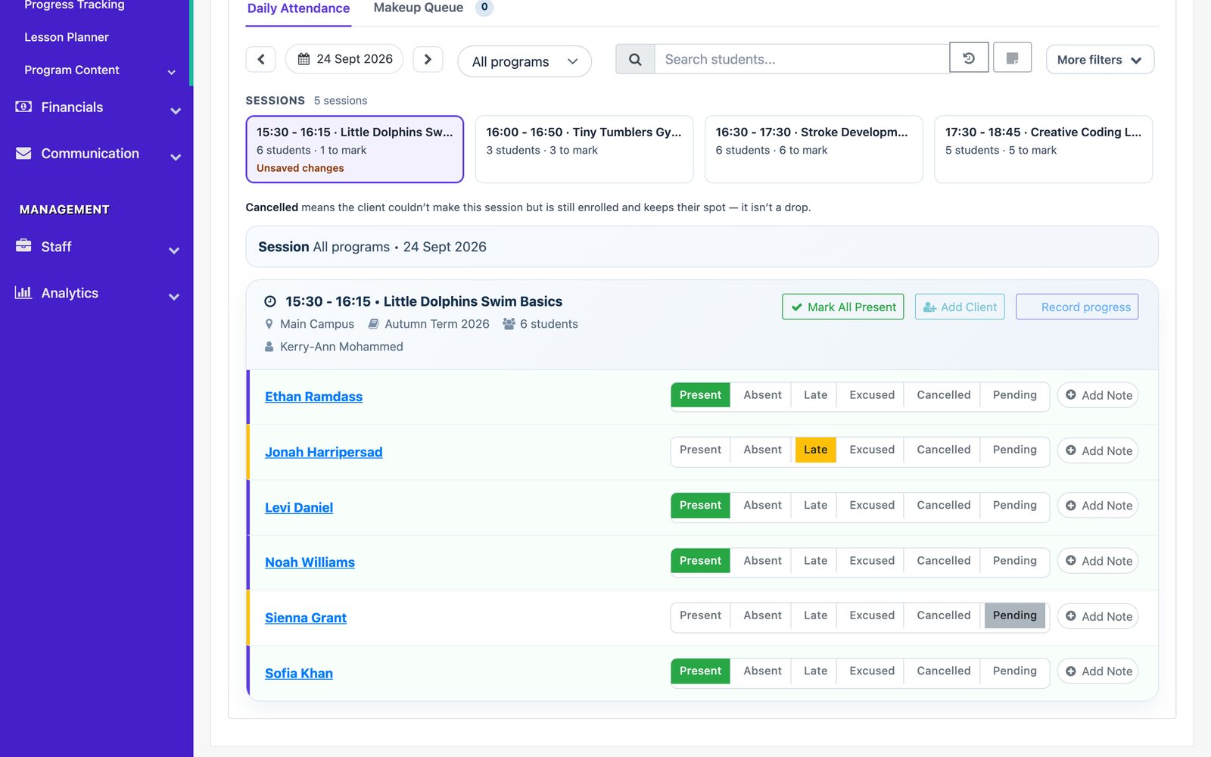Open the More filters dropdown
This screenshot has width=1211, height=757.
point(1100,60)
